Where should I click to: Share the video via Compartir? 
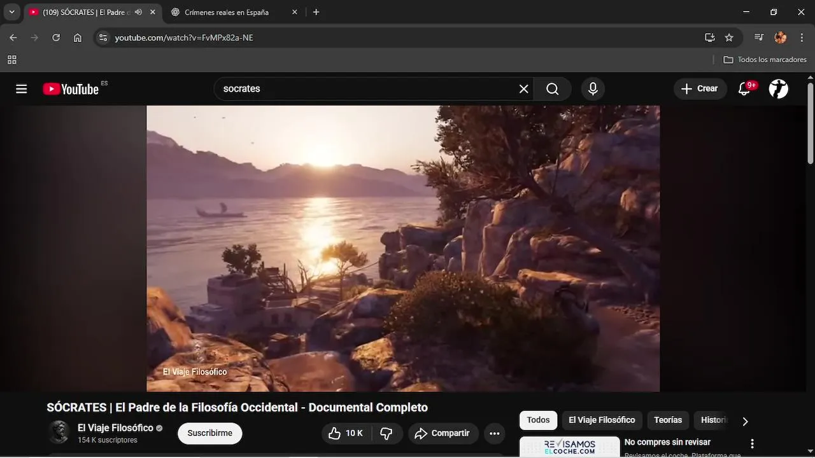coord(443,433)
